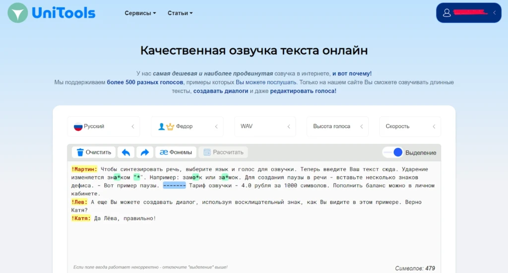The height and width of the screenshot is (273, 508).
Task: Toggle the Выделение switch off
Action: [393, 152]
